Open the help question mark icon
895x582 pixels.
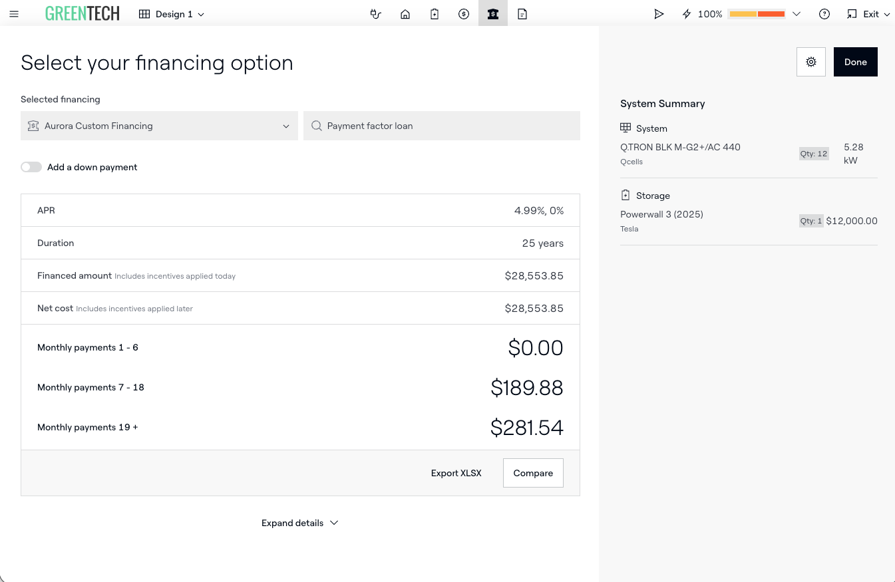coord(824,14)
